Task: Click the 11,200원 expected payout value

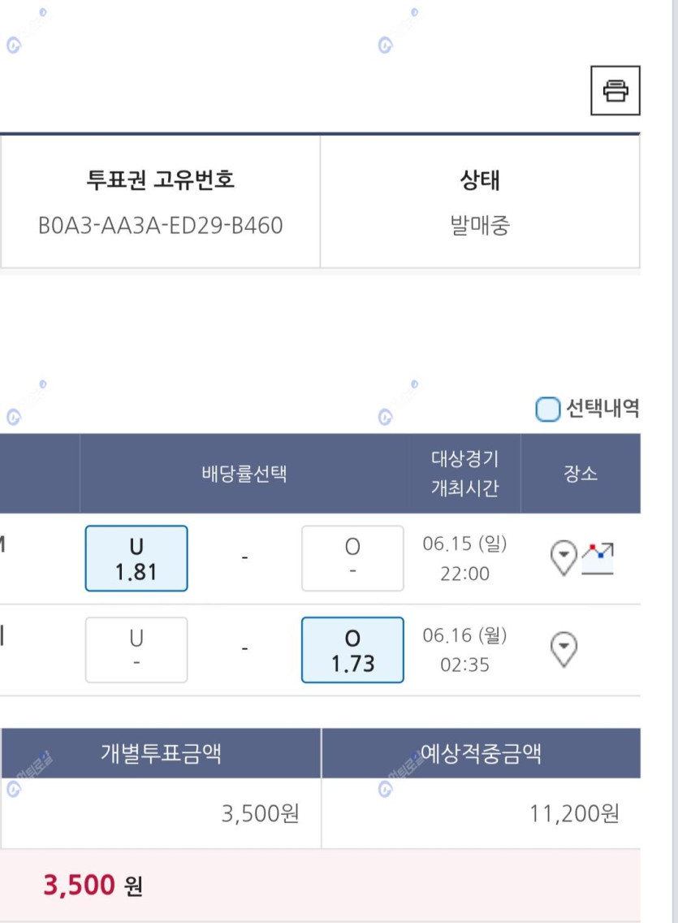Action: [574, 814]
